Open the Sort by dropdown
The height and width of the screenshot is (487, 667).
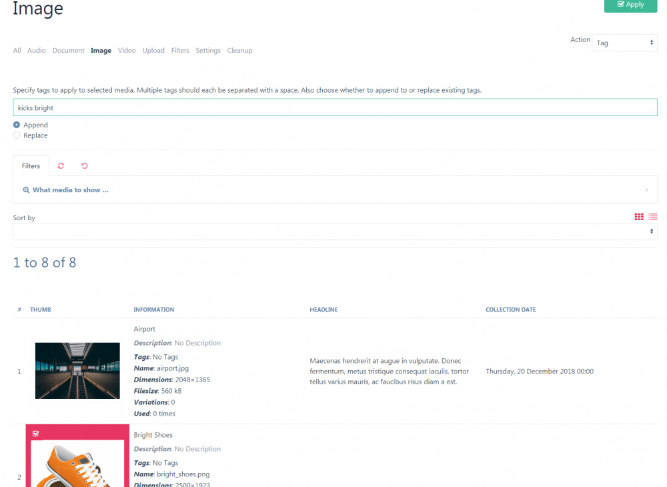(x=335, y=231)
